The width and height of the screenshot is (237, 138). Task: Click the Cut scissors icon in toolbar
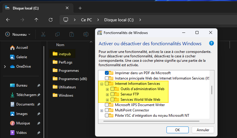click(x=43, y=35)
